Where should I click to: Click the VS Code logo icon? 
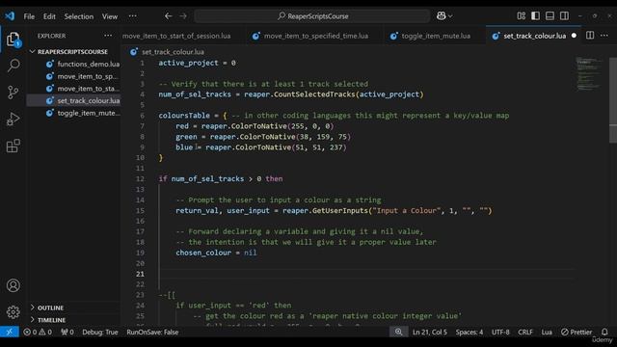10,16
